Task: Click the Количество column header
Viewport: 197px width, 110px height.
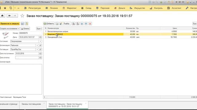Action: (x=130, y=28)
